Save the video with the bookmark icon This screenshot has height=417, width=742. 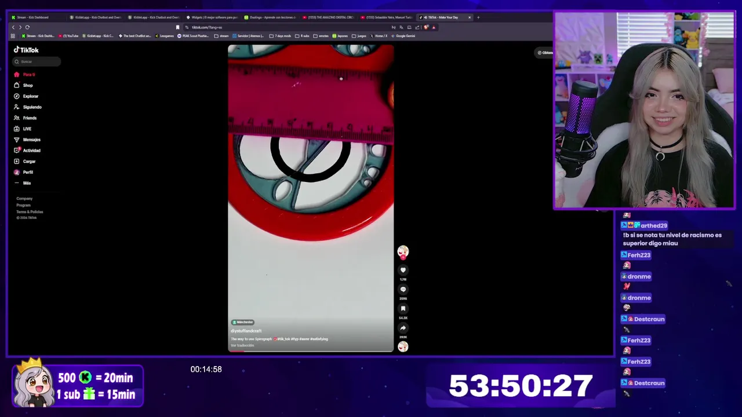coord(403,309)
